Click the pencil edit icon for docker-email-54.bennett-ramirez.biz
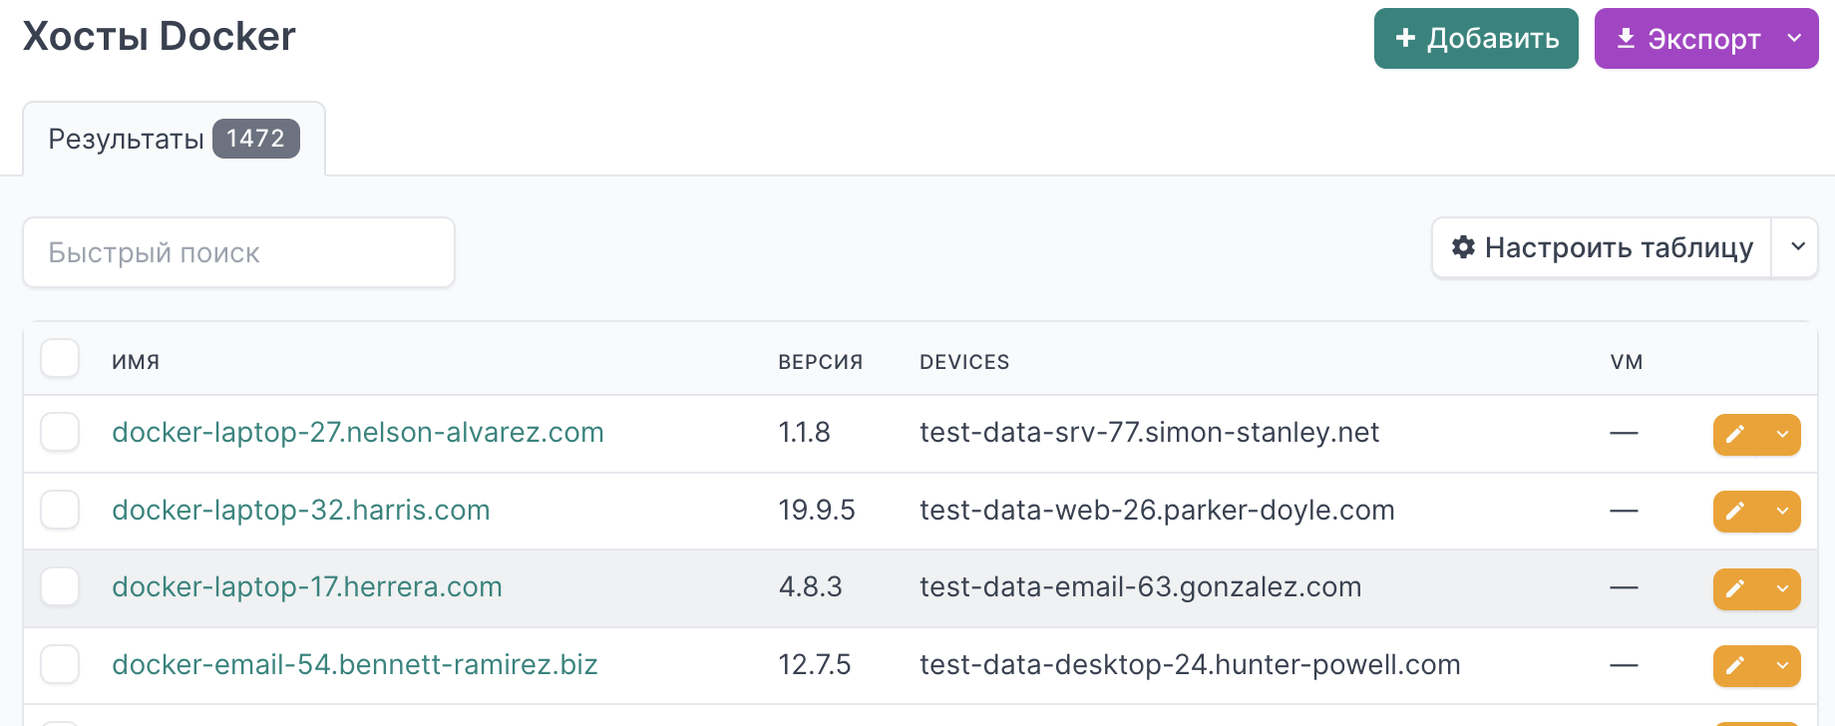This screenshot has width=1835, height=726. [1735, 665]
